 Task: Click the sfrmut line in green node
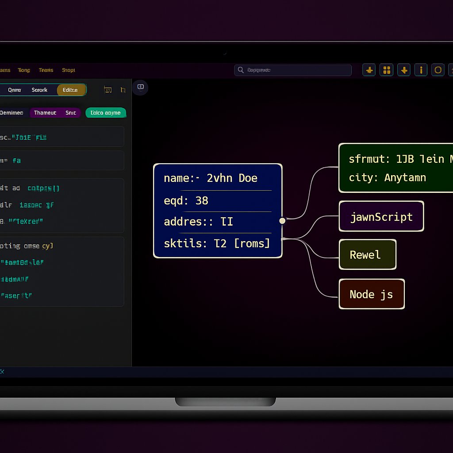pos(401,159)
